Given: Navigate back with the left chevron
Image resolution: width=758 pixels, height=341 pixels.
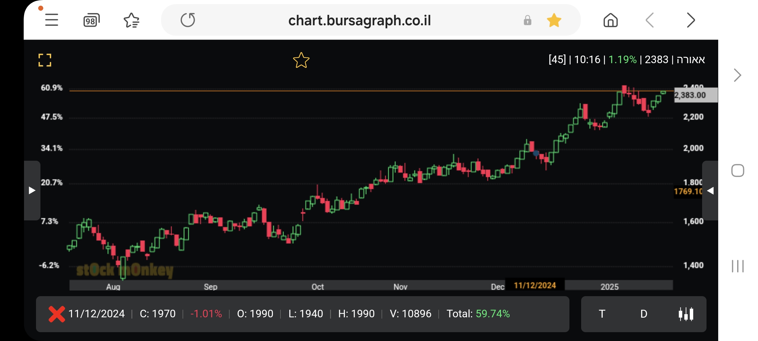Looking at the screenshot, I should [650, 21].
